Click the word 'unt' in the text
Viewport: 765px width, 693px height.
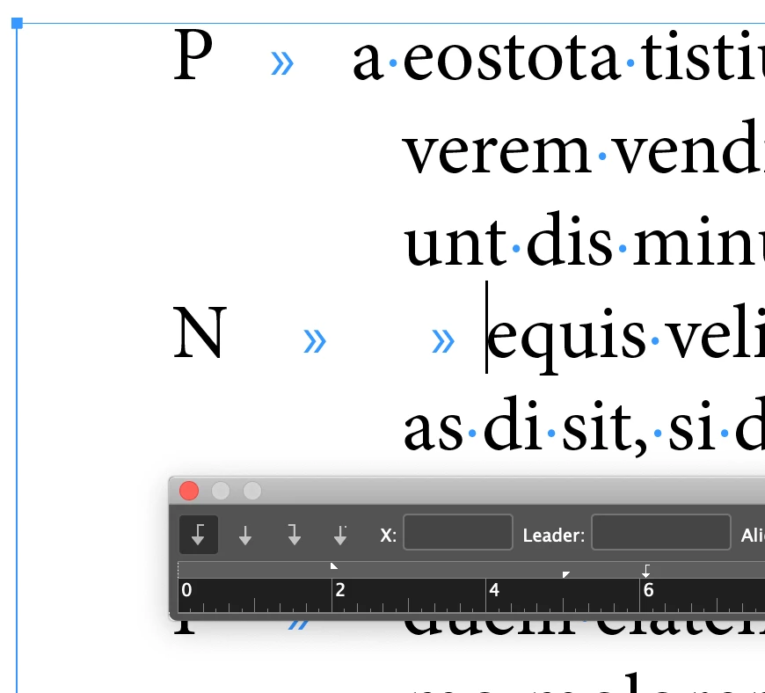[455, 242]
